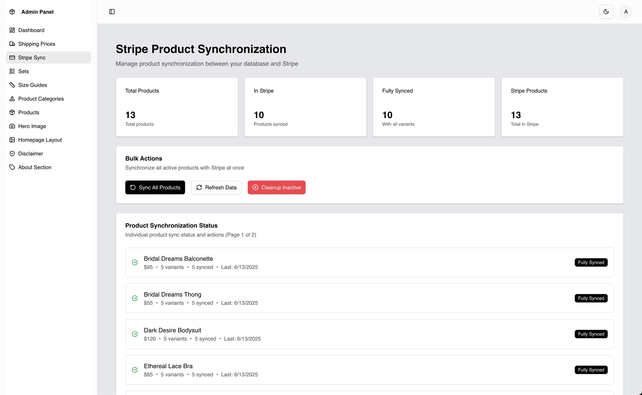Click the Product Categories icon
This screenshot has height=395, width=642.
click(12, 99)
